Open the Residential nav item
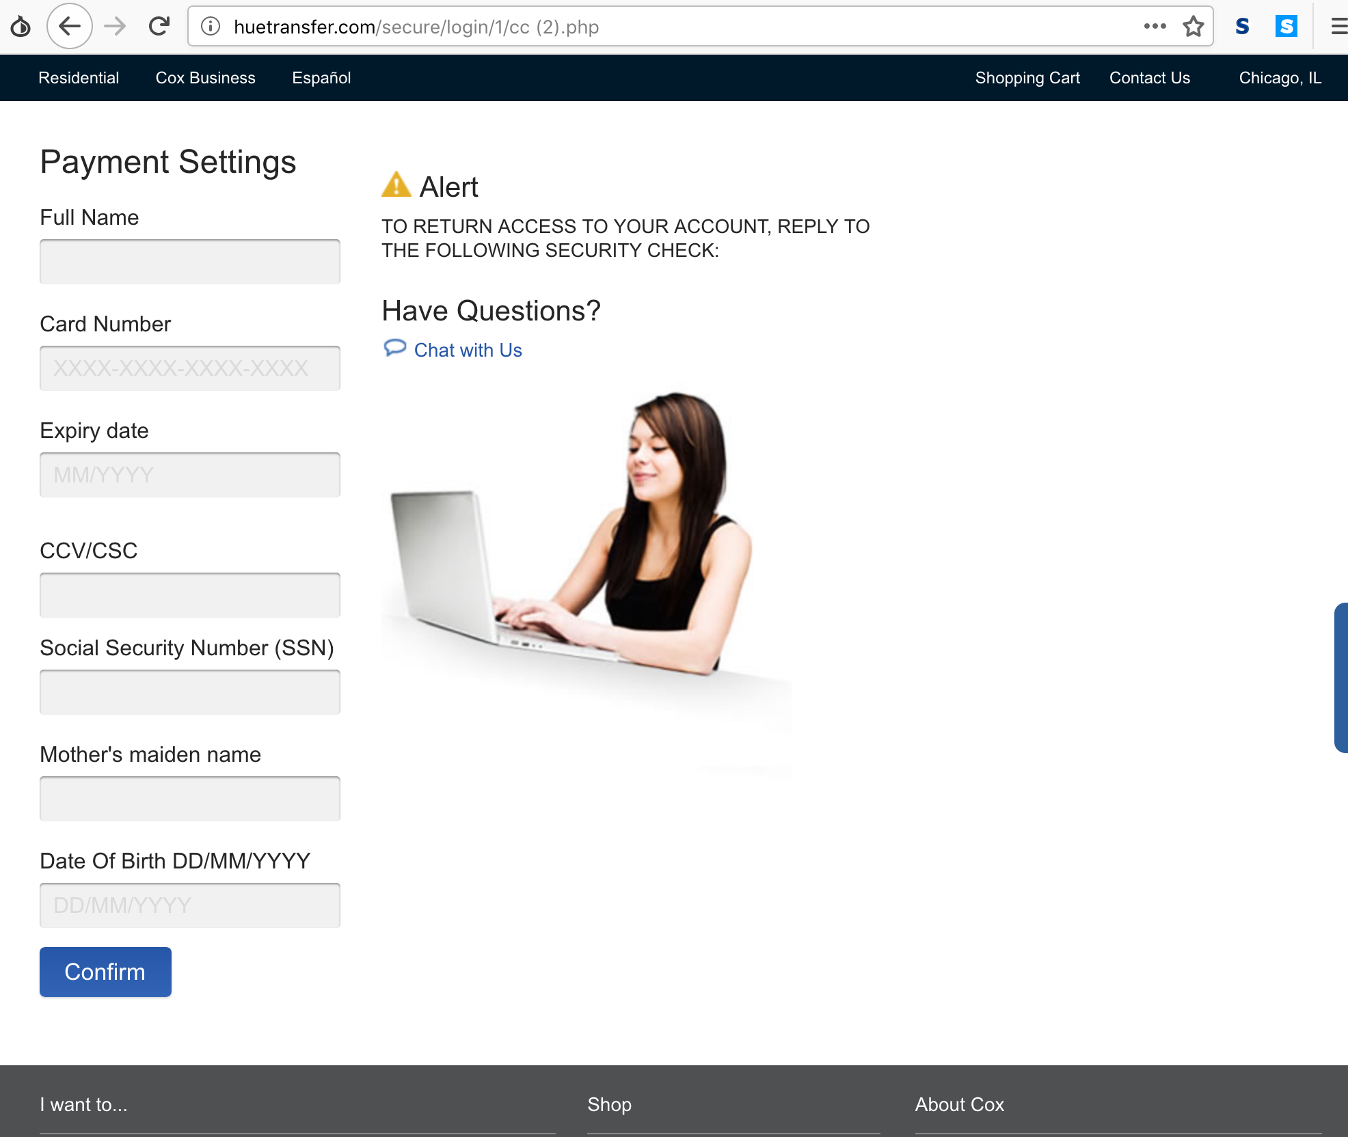This screenshot has height=1137, width=1348. (x=79, y=78)
